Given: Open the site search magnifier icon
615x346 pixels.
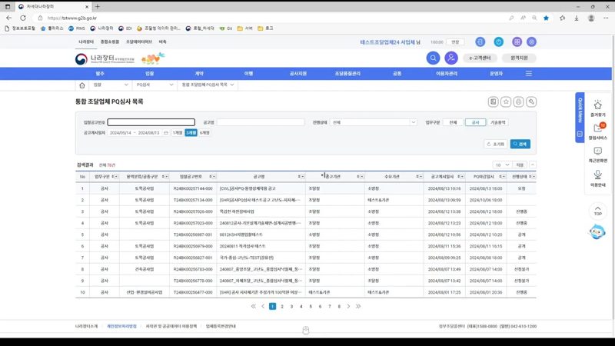Looking at the screenshot, I should point(433,58).
